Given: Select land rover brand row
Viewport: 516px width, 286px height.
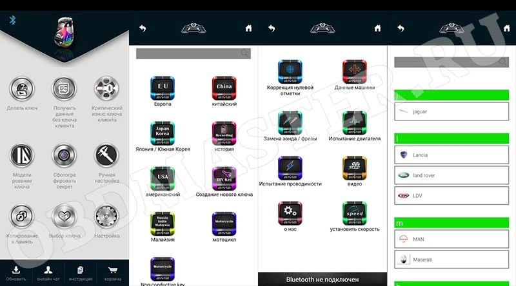Looking at the screenshot, I should (x=451, y=175).
